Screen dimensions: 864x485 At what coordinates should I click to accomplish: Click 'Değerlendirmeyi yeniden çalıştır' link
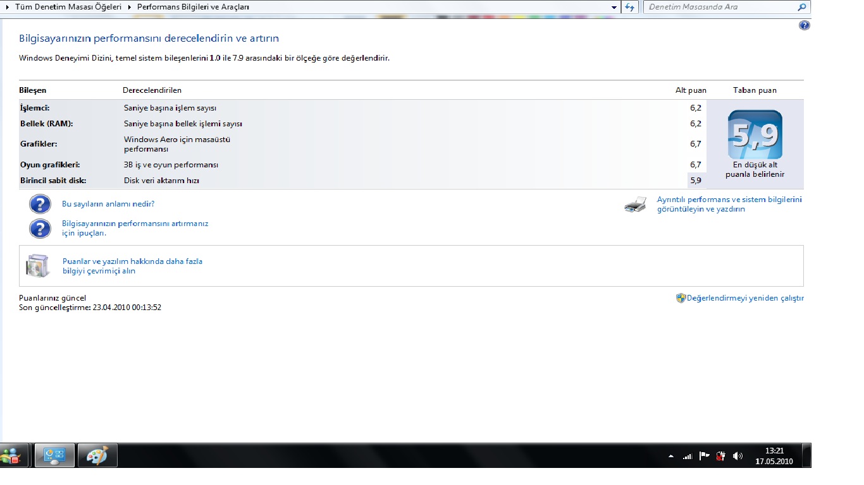pos(745,298)
